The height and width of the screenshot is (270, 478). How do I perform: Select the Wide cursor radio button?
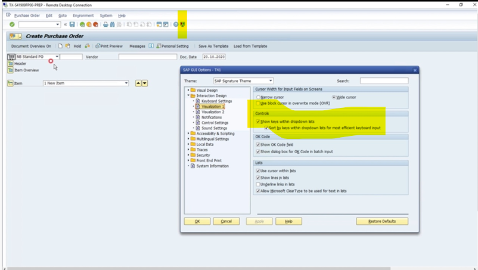click(334, 97)
